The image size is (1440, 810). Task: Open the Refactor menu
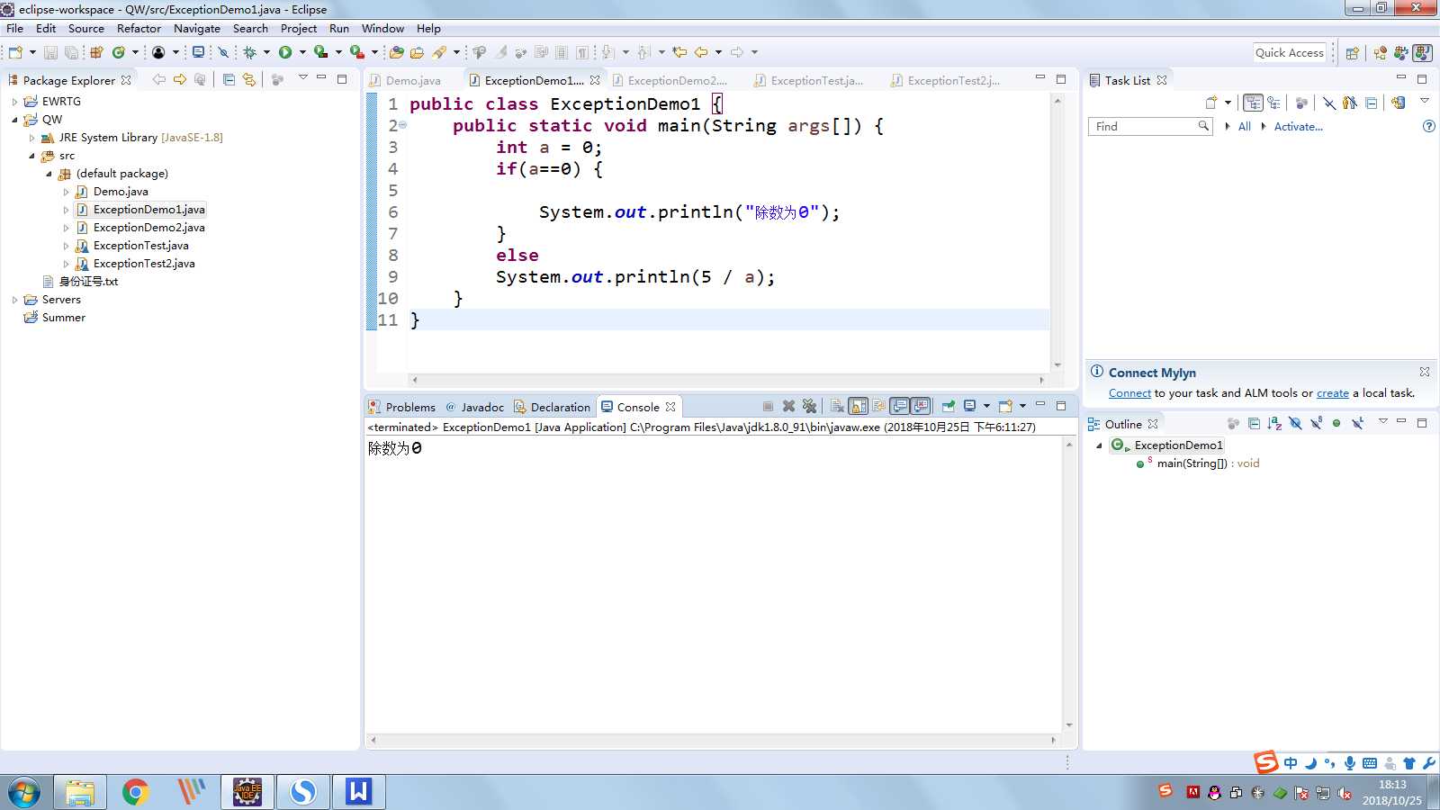[x=139, y=28]
